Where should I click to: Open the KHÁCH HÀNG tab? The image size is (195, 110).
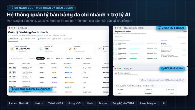point(44,39)
